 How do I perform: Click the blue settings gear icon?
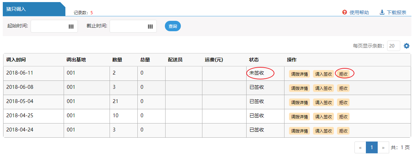(407, 46)
